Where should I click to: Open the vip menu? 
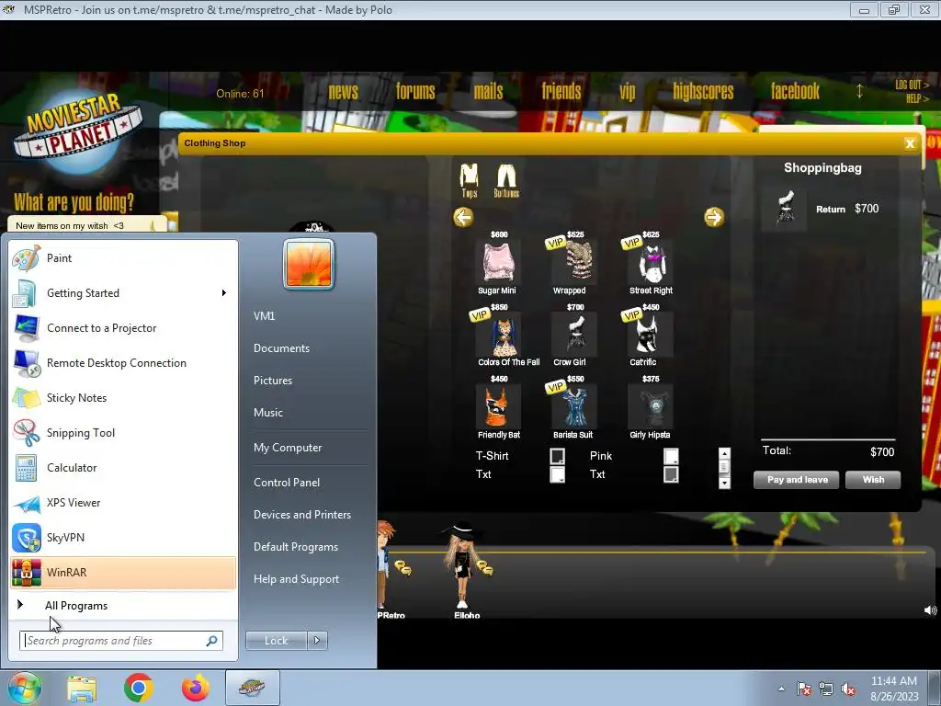point(627,92)
